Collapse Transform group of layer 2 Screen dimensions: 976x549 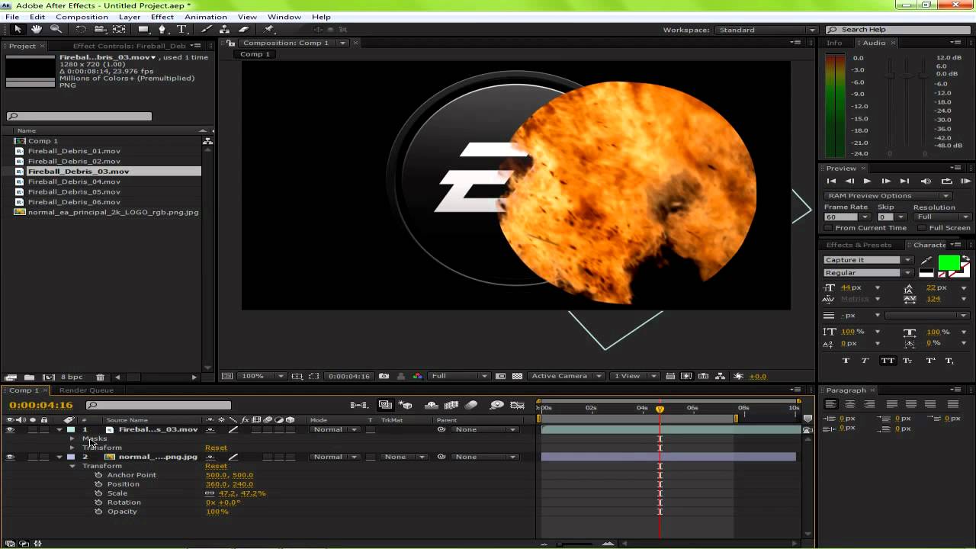(72, 466)
